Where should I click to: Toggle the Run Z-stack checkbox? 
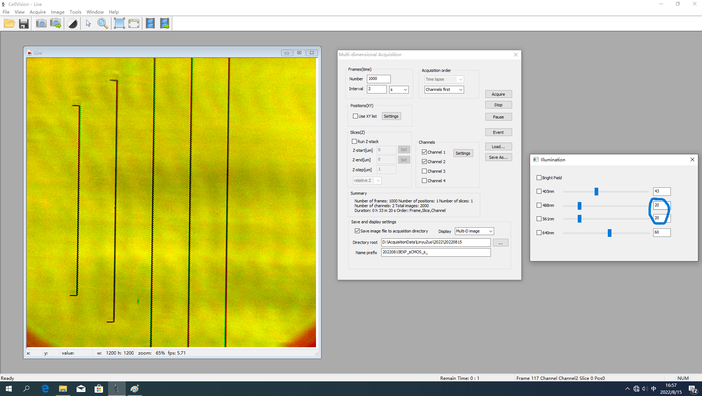coord(354,142)
